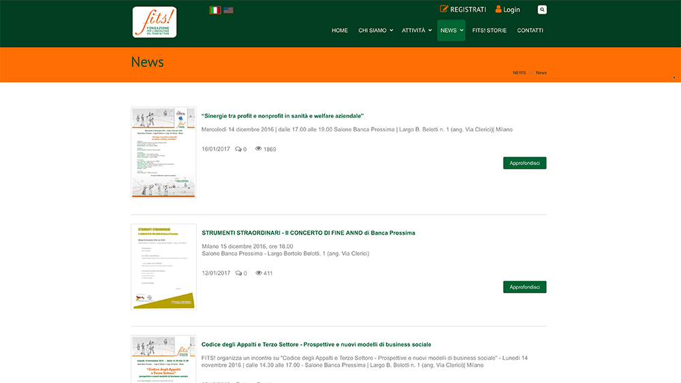
Task: Click the date 16/01/2017
Action: click(216, 149)
